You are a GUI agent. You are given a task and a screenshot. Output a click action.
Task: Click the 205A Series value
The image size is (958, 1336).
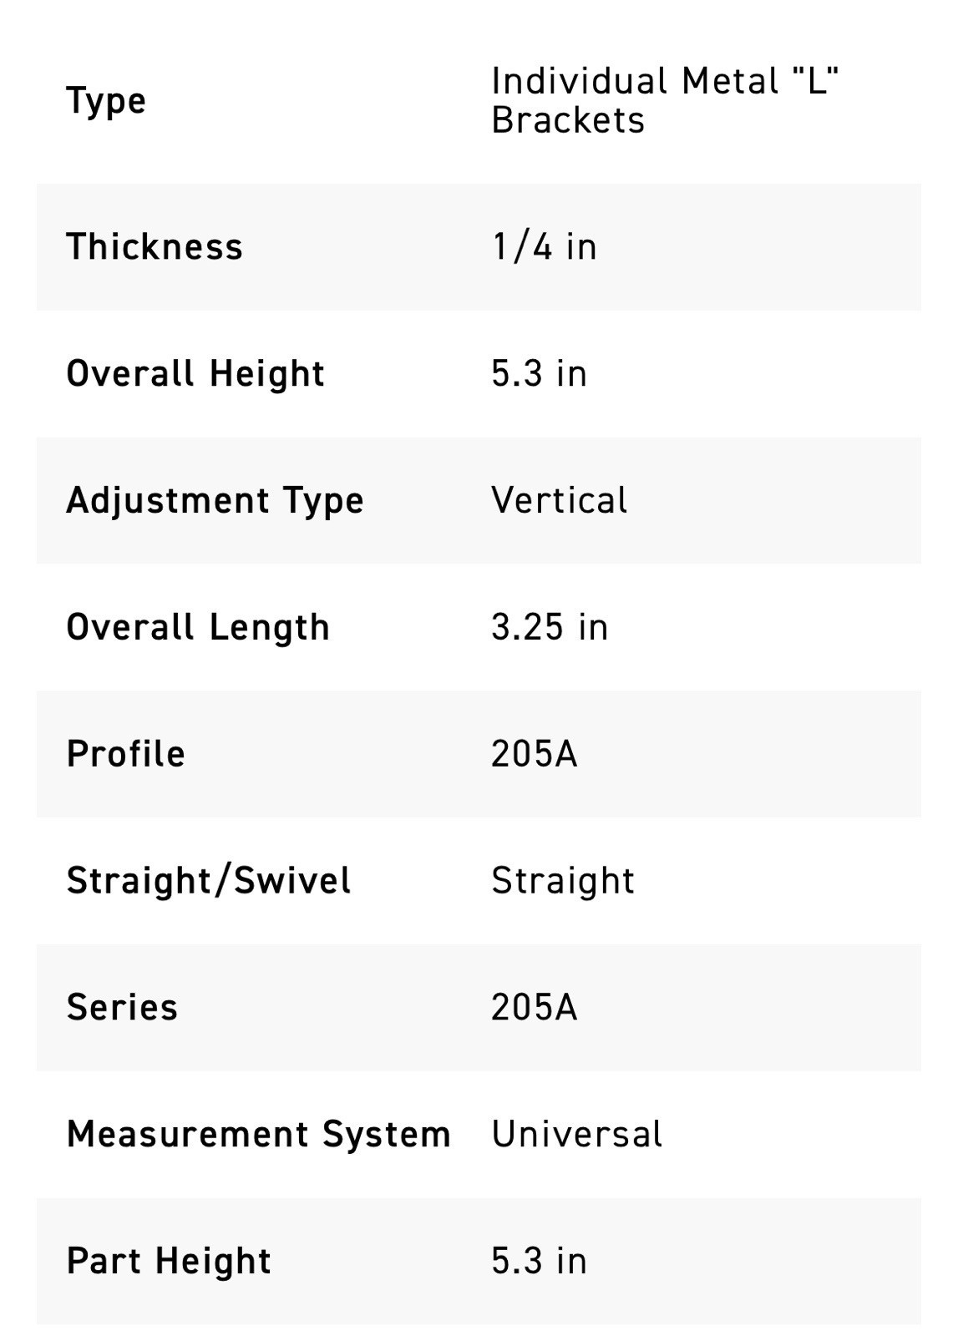534,1008
